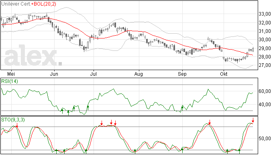Click the 'Okt' month axis label
The image size is (277, 155).
pos(224,74)
